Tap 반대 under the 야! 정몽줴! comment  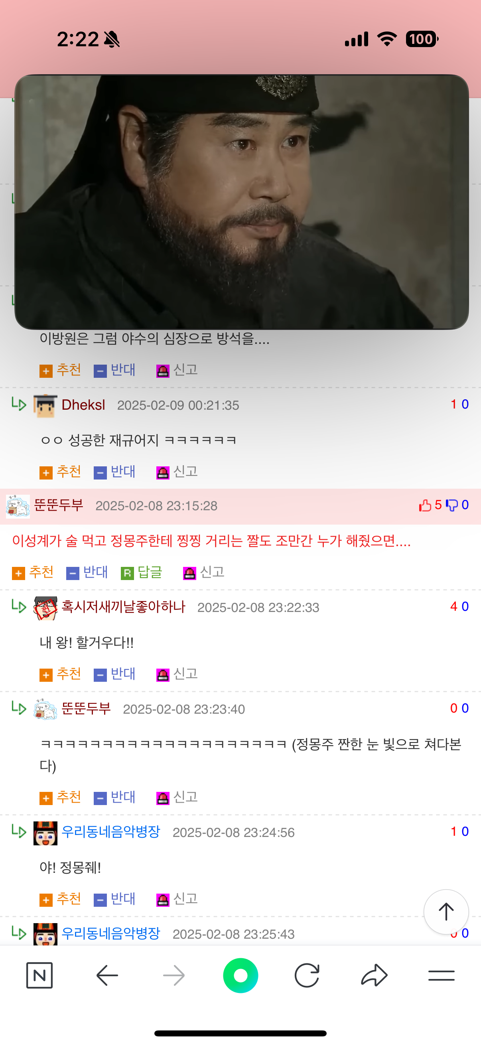tap(115, 899)
